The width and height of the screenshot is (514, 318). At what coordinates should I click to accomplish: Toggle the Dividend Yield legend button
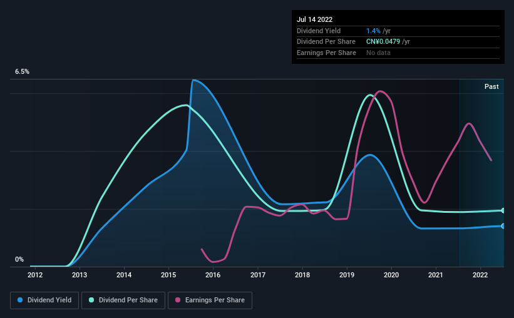tap(44, 300)
